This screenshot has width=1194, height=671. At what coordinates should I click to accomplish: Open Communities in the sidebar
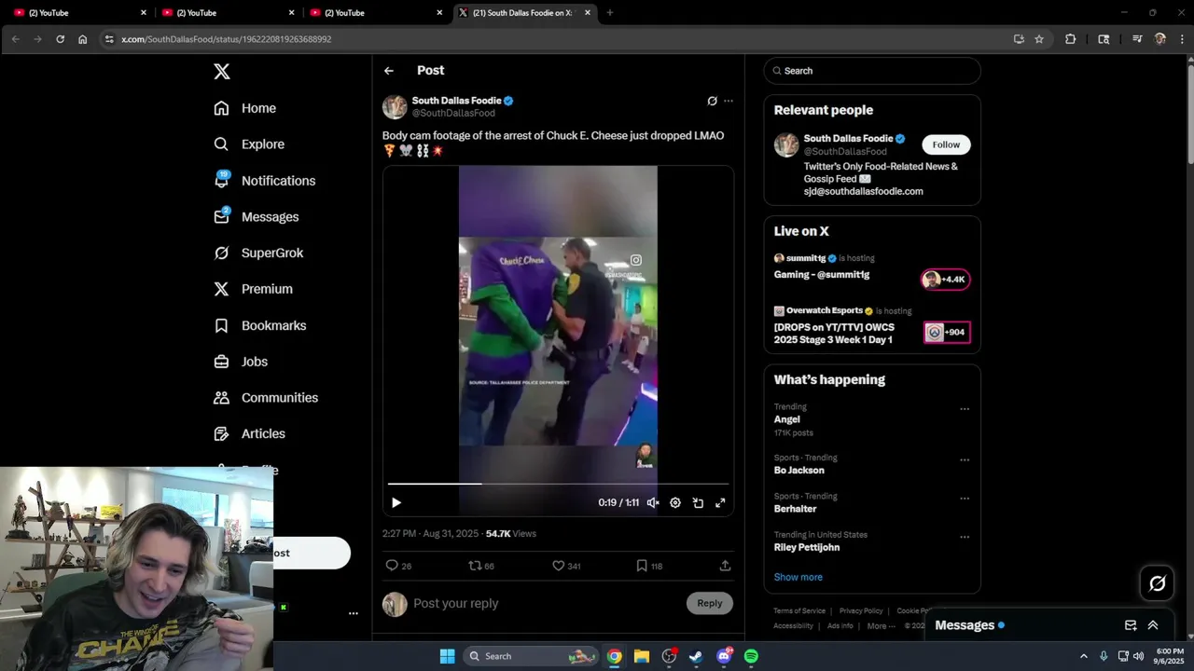pos(266,397)
